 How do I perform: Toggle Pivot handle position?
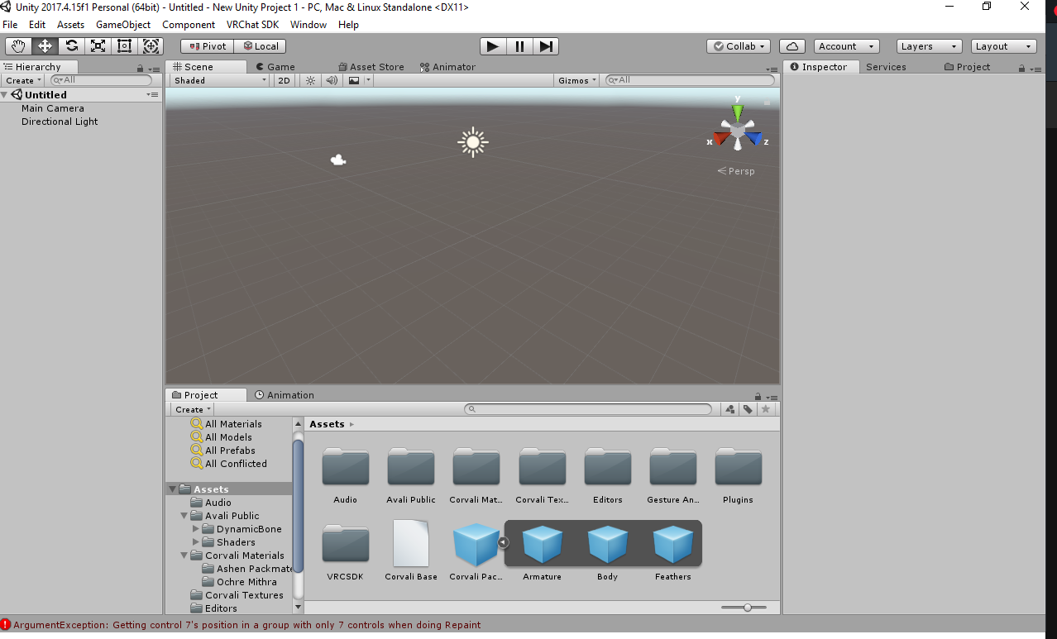207,46
